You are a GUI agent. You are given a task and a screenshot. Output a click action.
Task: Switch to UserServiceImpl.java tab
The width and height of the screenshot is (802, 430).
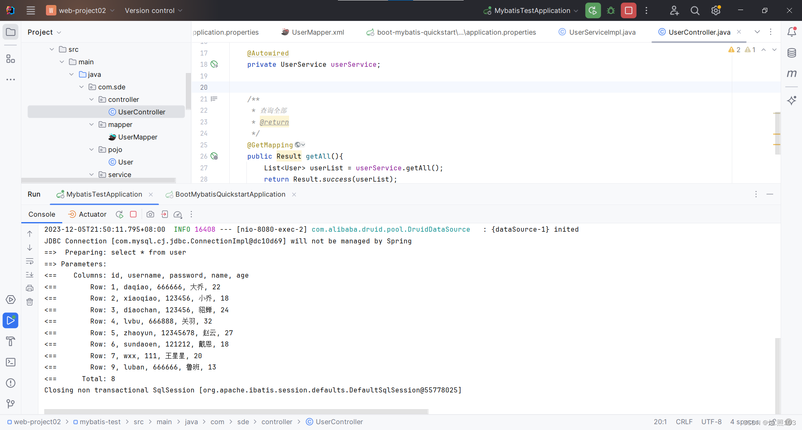click(597, 32)
